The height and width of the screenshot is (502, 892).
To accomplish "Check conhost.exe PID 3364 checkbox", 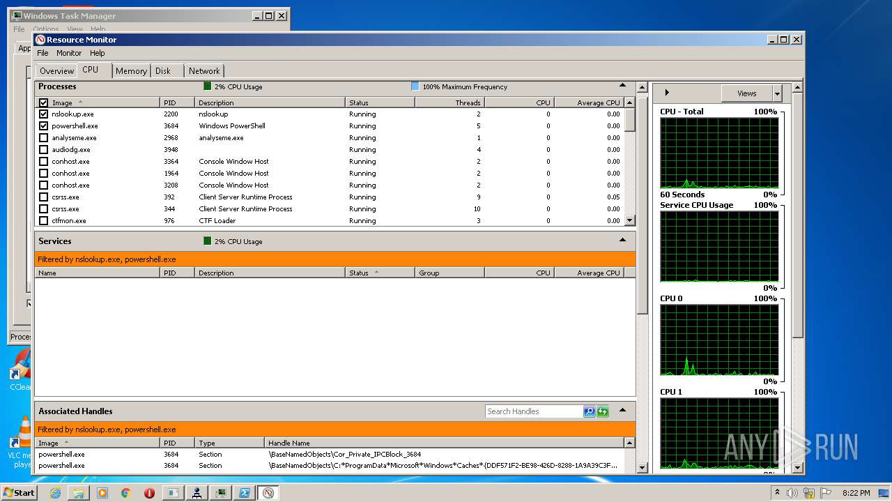I will pyautogui.click(x=44, y=162).
